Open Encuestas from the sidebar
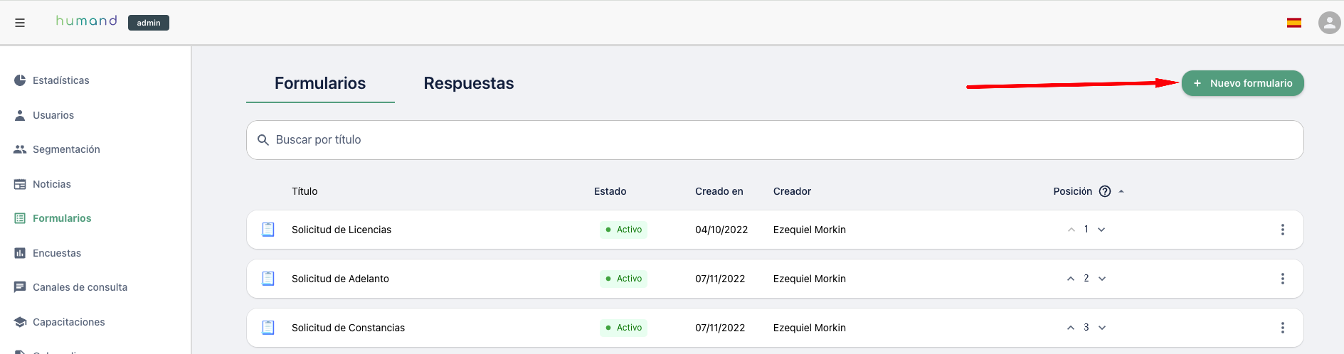 [56, 253]
